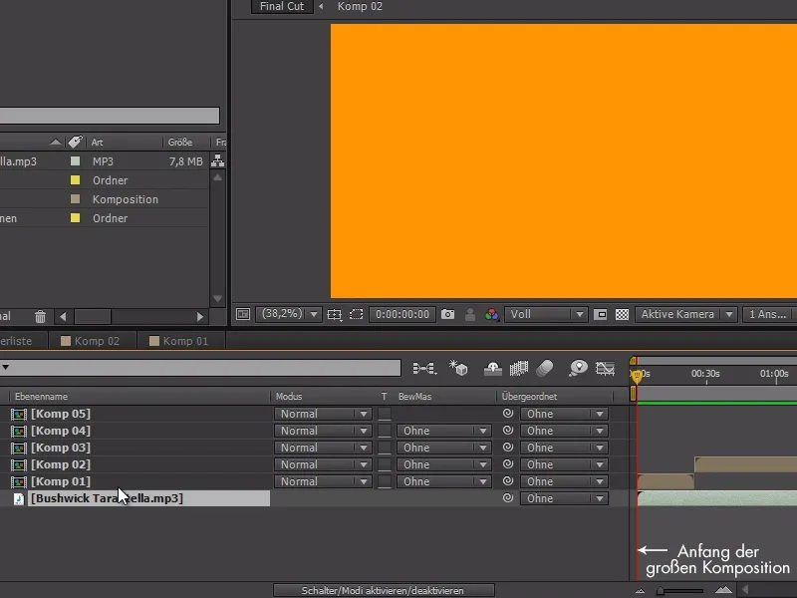Screen dimensions: 797x598
Task: Click the timeline zoom slider handle
Action: pos(660,590)
